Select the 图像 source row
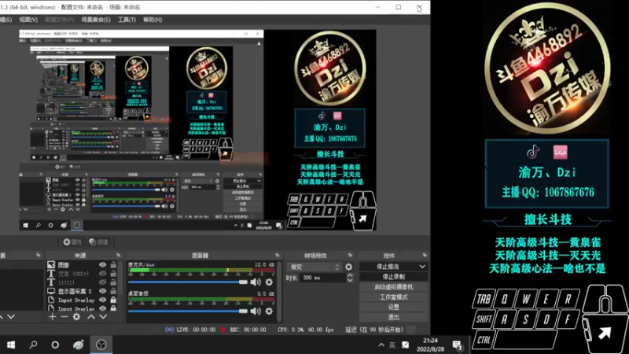This screenshot has width=629, height=354. click(83, 265)
